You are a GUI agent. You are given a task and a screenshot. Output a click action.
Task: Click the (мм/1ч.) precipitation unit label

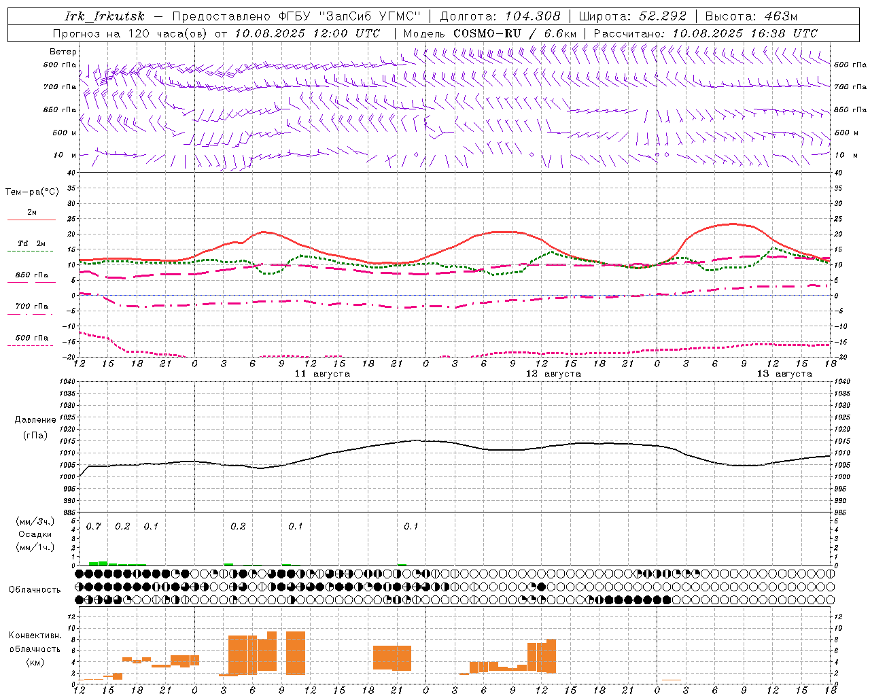(35, 547)
